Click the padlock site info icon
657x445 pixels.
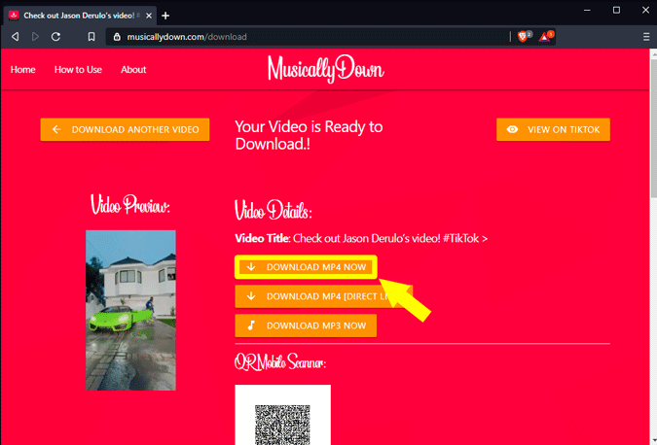118,37
